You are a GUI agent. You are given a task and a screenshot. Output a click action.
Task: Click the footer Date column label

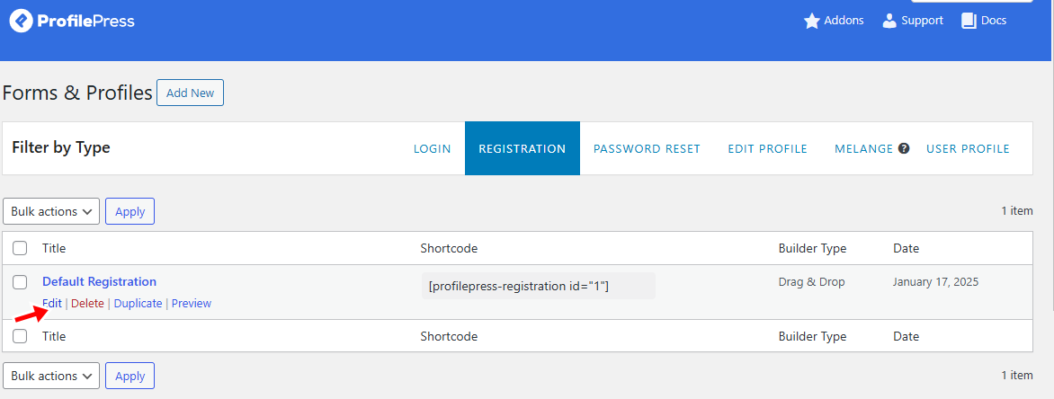906,336
